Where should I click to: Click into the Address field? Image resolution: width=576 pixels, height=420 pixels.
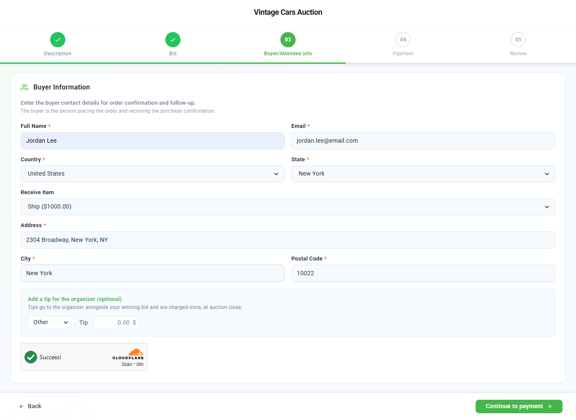tap(288, 240)
